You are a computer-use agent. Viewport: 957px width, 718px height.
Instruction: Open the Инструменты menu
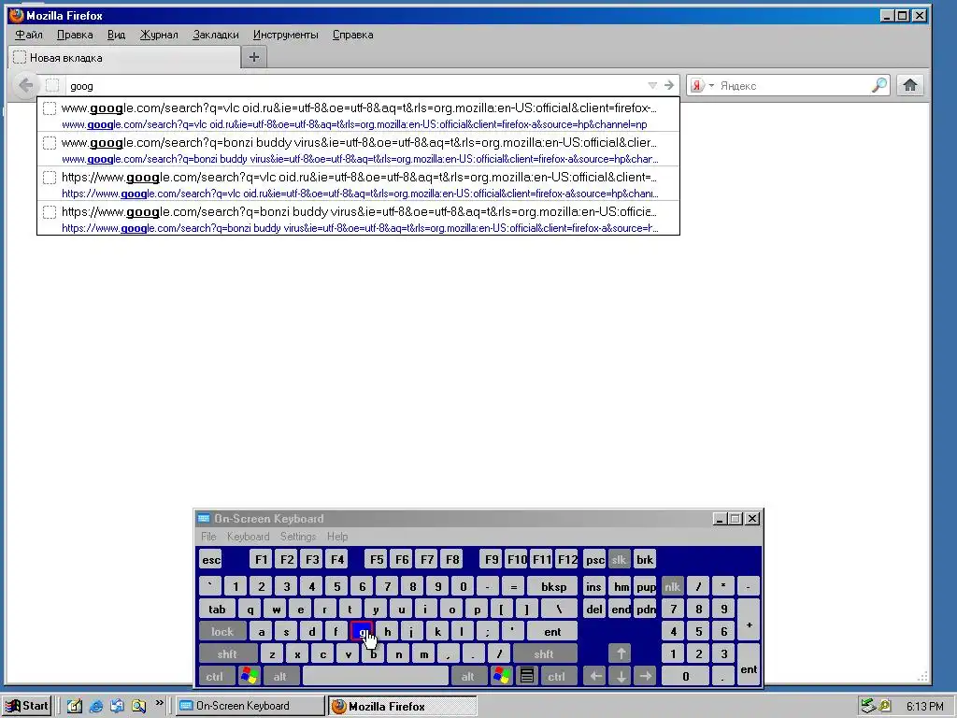[286, 35]
